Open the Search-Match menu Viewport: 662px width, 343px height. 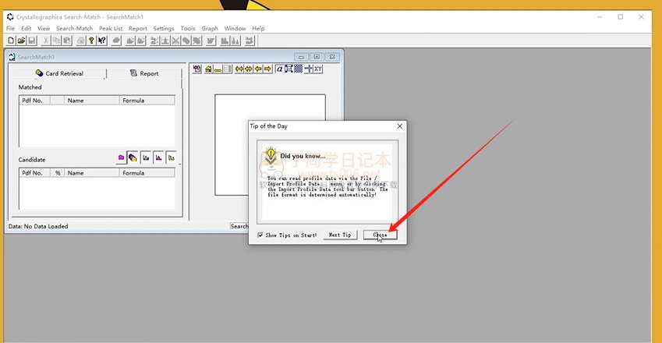[74, 28]
